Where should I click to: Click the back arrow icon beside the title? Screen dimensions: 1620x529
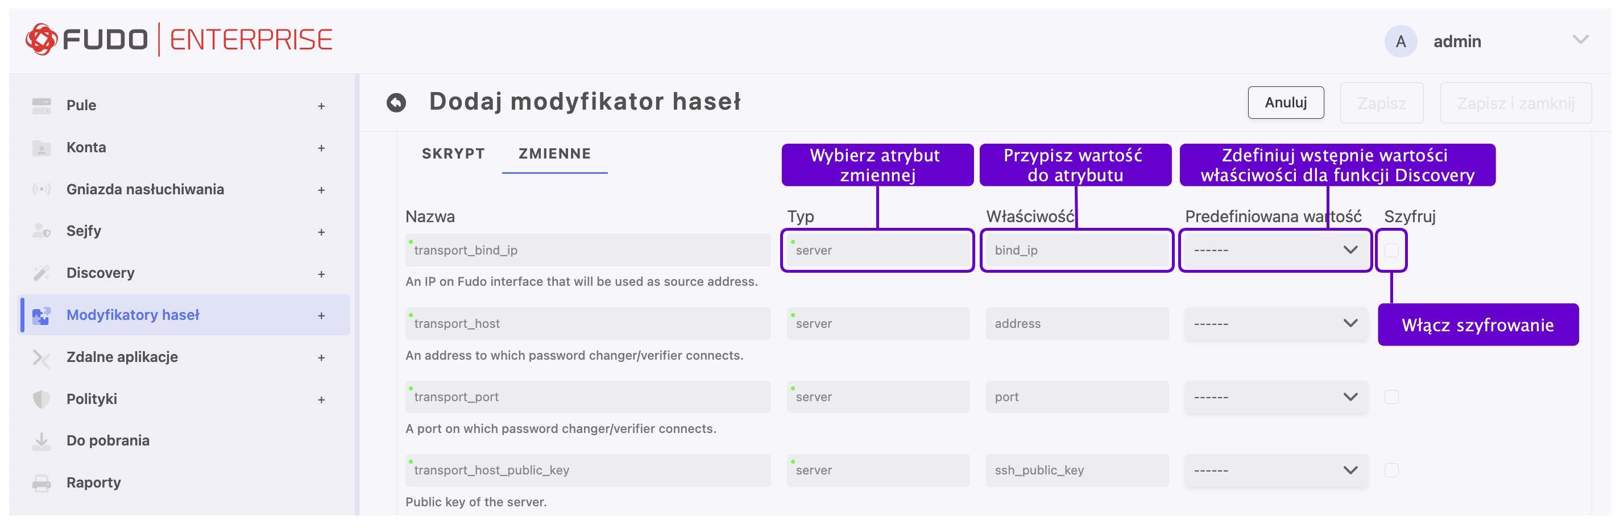coord(396,102)
